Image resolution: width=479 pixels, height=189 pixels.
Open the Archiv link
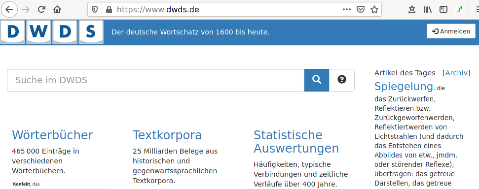pyautogui.click(x=456, y=73)
